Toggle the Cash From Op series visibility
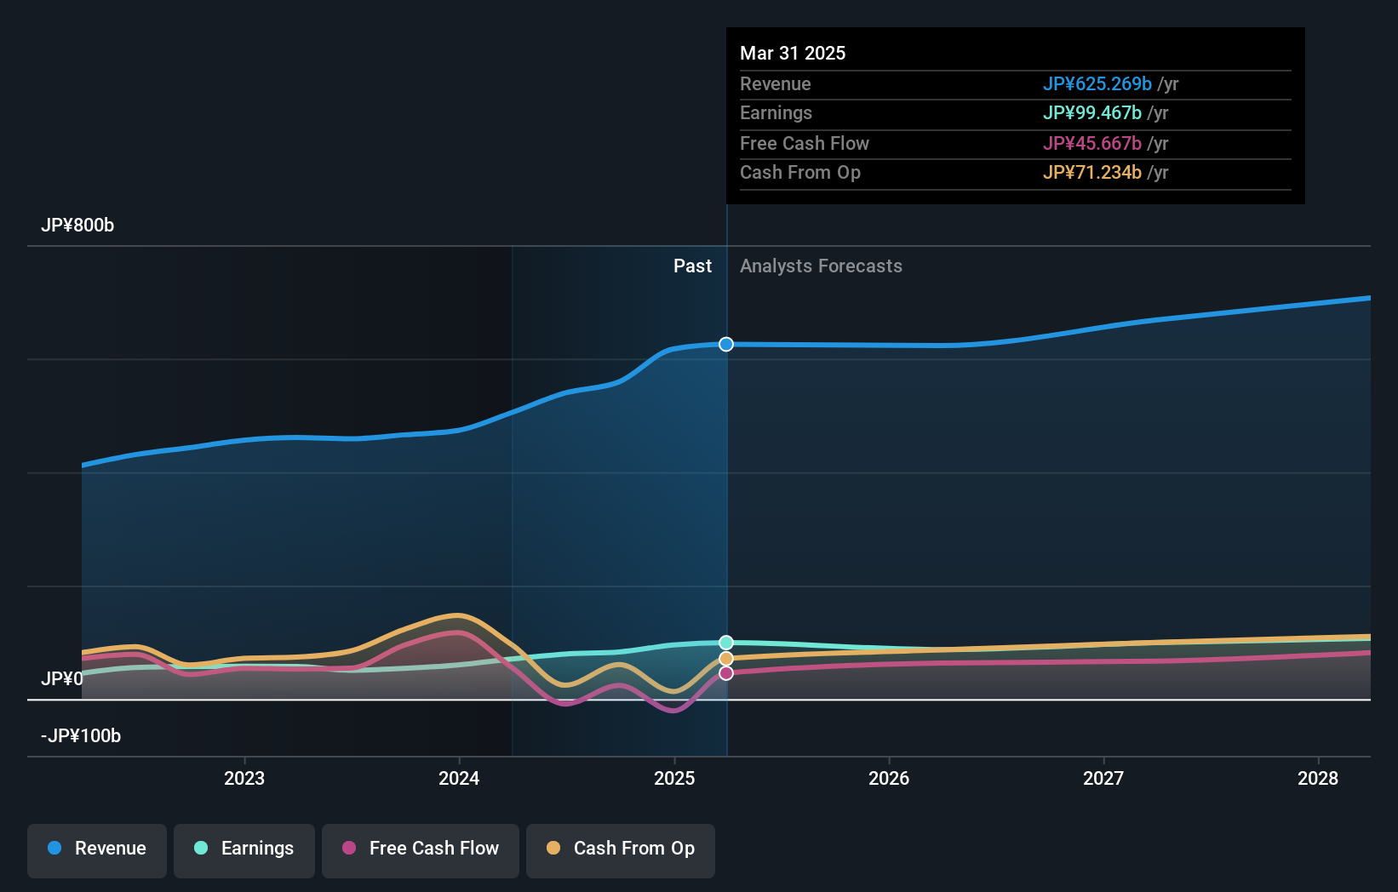Screen dimensions: 1398x892 (x=620, y=849)
